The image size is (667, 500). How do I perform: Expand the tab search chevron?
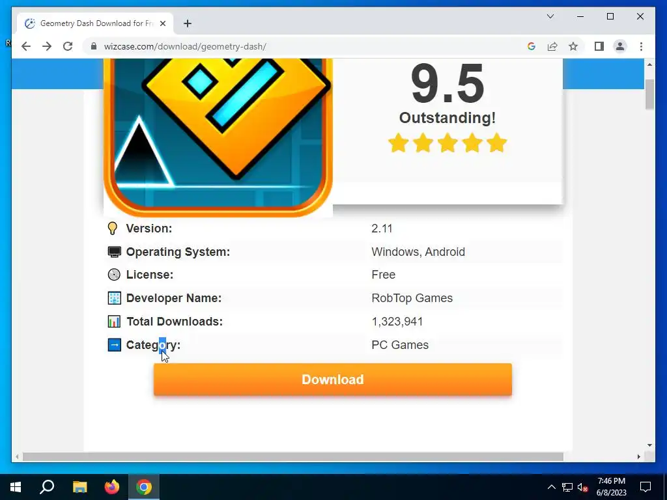[x=550, y=16]
